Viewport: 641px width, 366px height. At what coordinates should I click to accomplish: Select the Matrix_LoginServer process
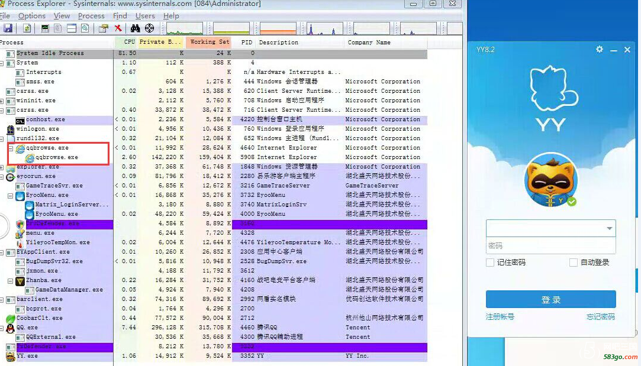click(x=72, y=205)
